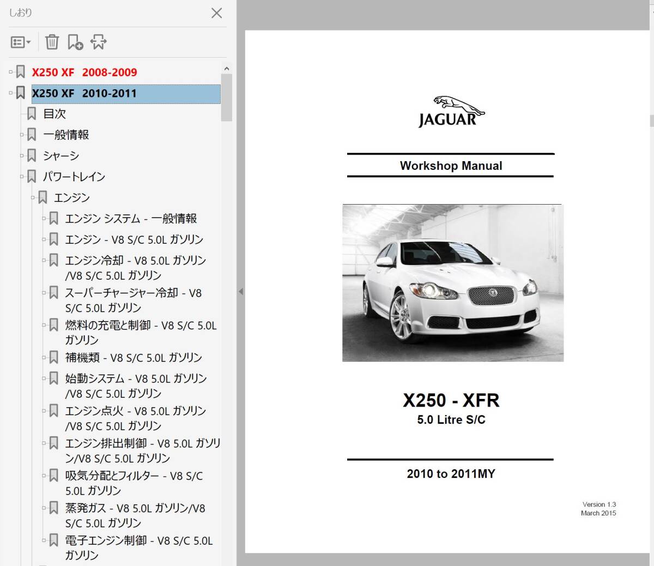
Task: Open エンジン - V8 S/C 5.0L ガソリン bookmark
Action: 134,239
